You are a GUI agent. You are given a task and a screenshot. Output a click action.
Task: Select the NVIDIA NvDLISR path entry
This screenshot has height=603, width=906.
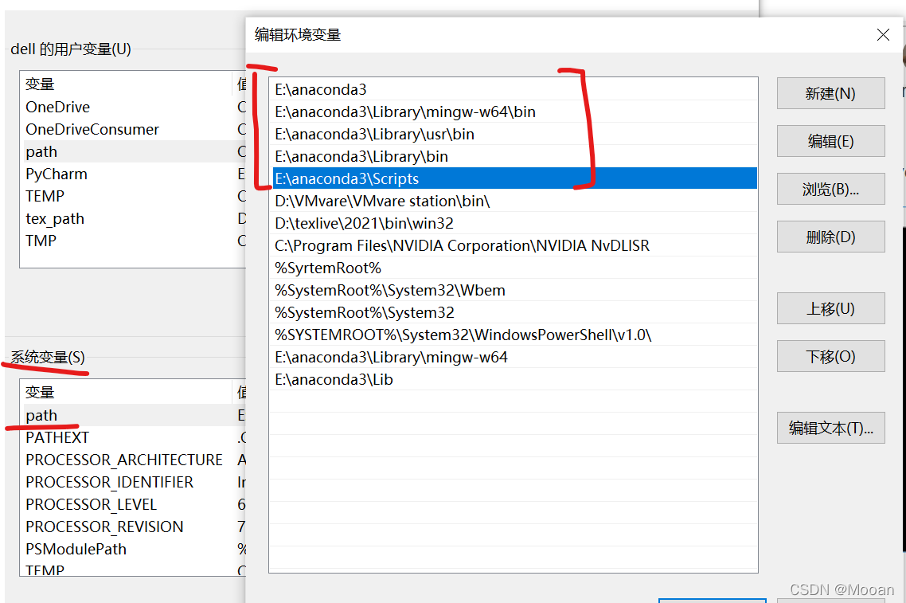click(x=514, y=245)
